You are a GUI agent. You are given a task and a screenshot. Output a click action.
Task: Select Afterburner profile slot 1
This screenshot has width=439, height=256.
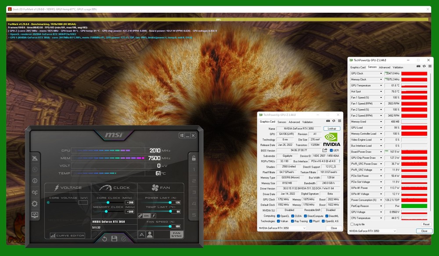click(194, 169)
